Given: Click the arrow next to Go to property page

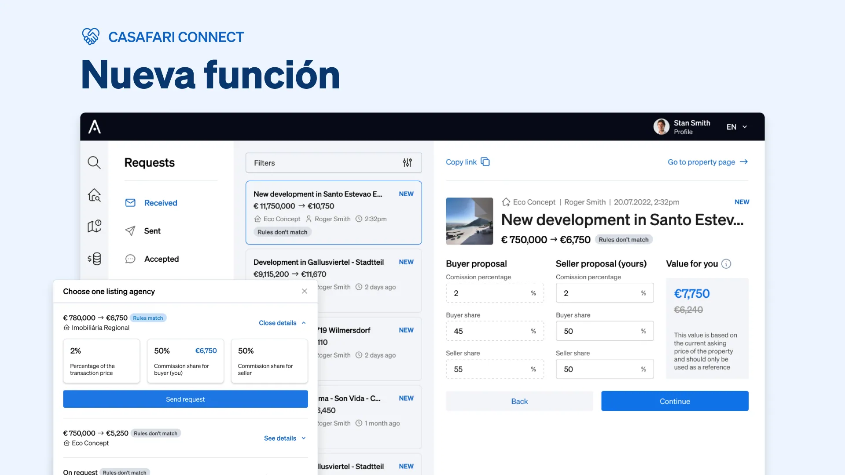Looking at the screenshot, I should click(x=744, y=162).
